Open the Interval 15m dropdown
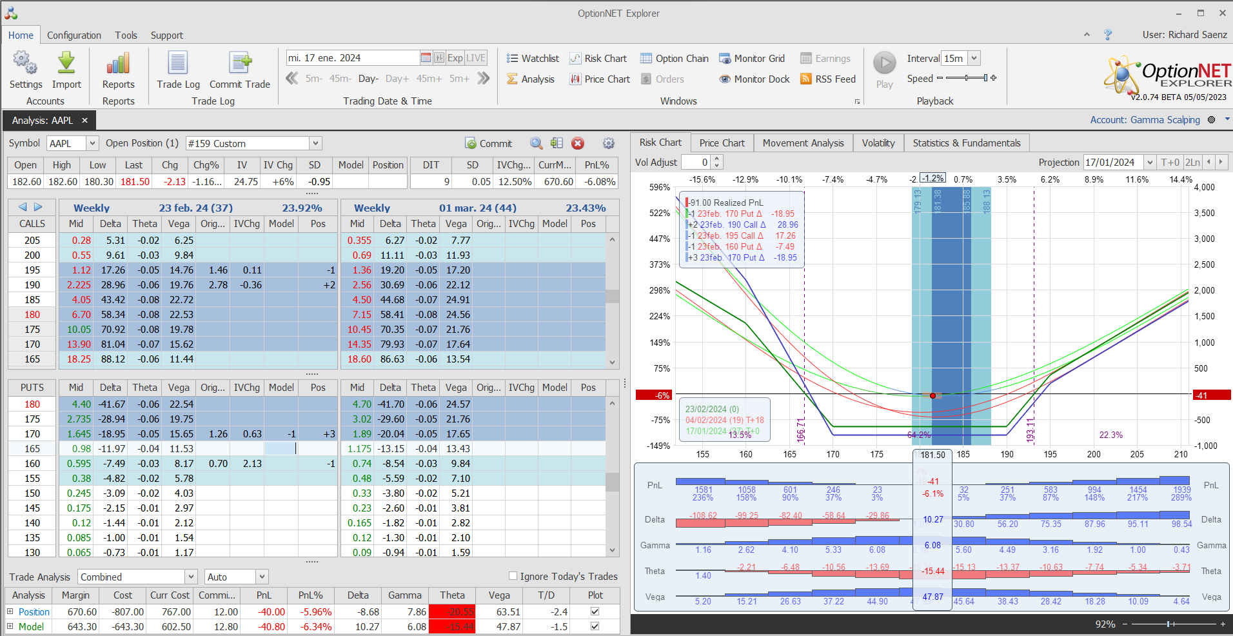1233x636 pixels. click(974, 58)
